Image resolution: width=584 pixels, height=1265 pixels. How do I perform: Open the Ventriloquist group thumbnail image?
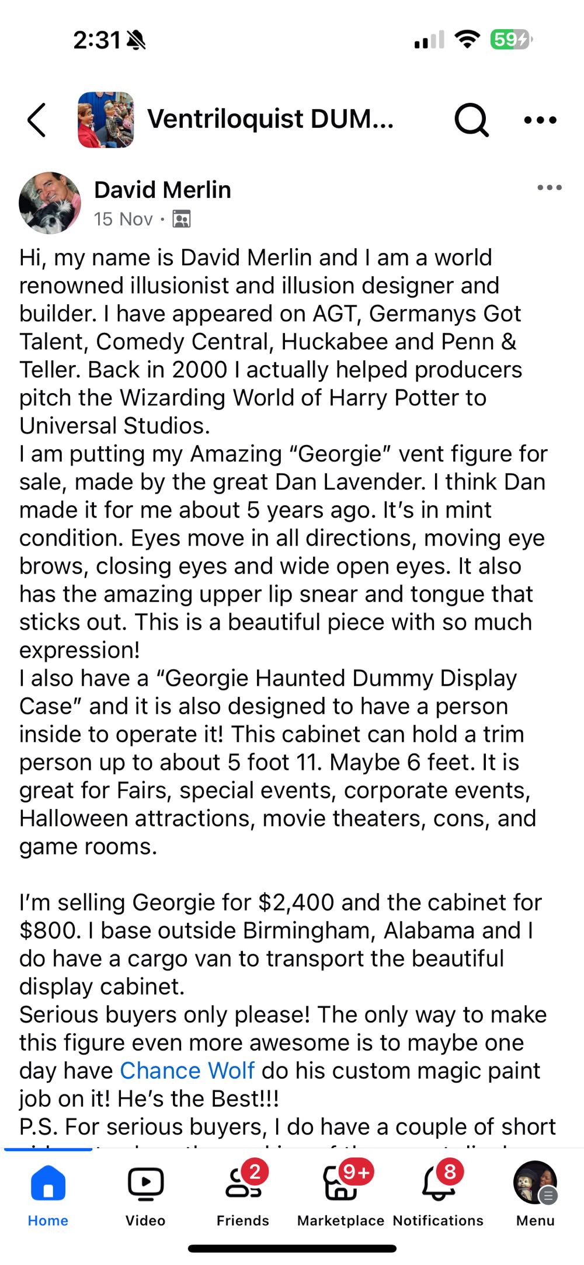[x=106, y=120]
